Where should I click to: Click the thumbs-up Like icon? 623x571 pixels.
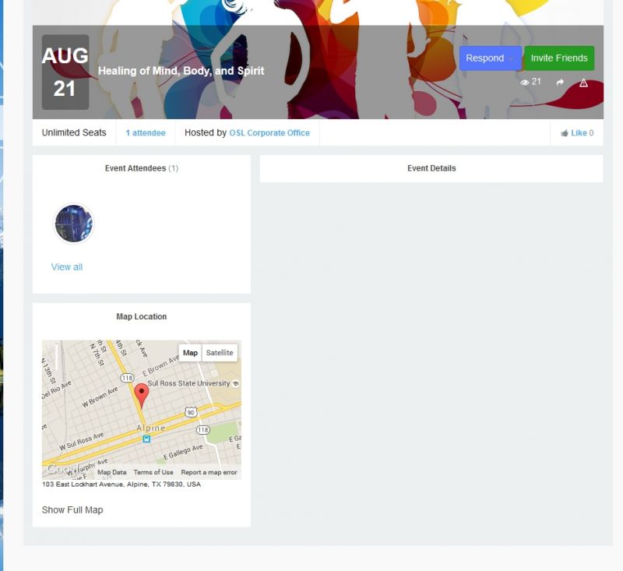click(564, 133)
